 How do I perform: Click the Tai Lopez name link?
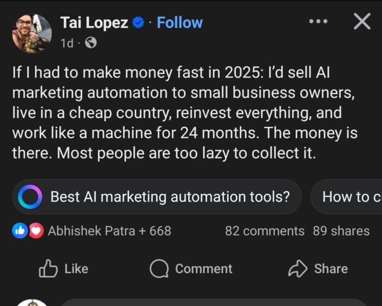click(x=94, y=23)
